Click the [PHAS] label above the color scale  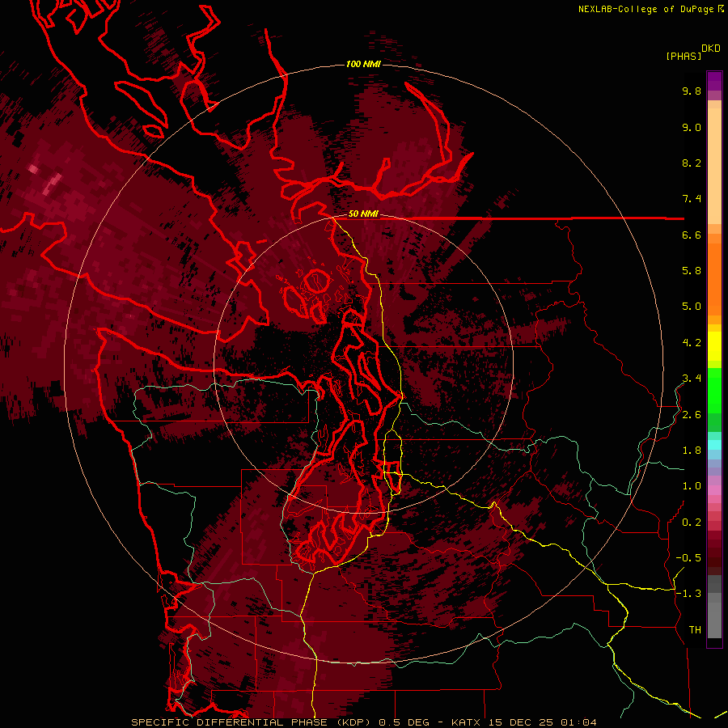684,56
